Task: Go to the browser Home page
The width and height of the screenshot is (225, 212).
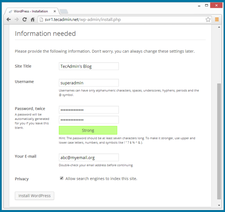Action: [33, 19]
